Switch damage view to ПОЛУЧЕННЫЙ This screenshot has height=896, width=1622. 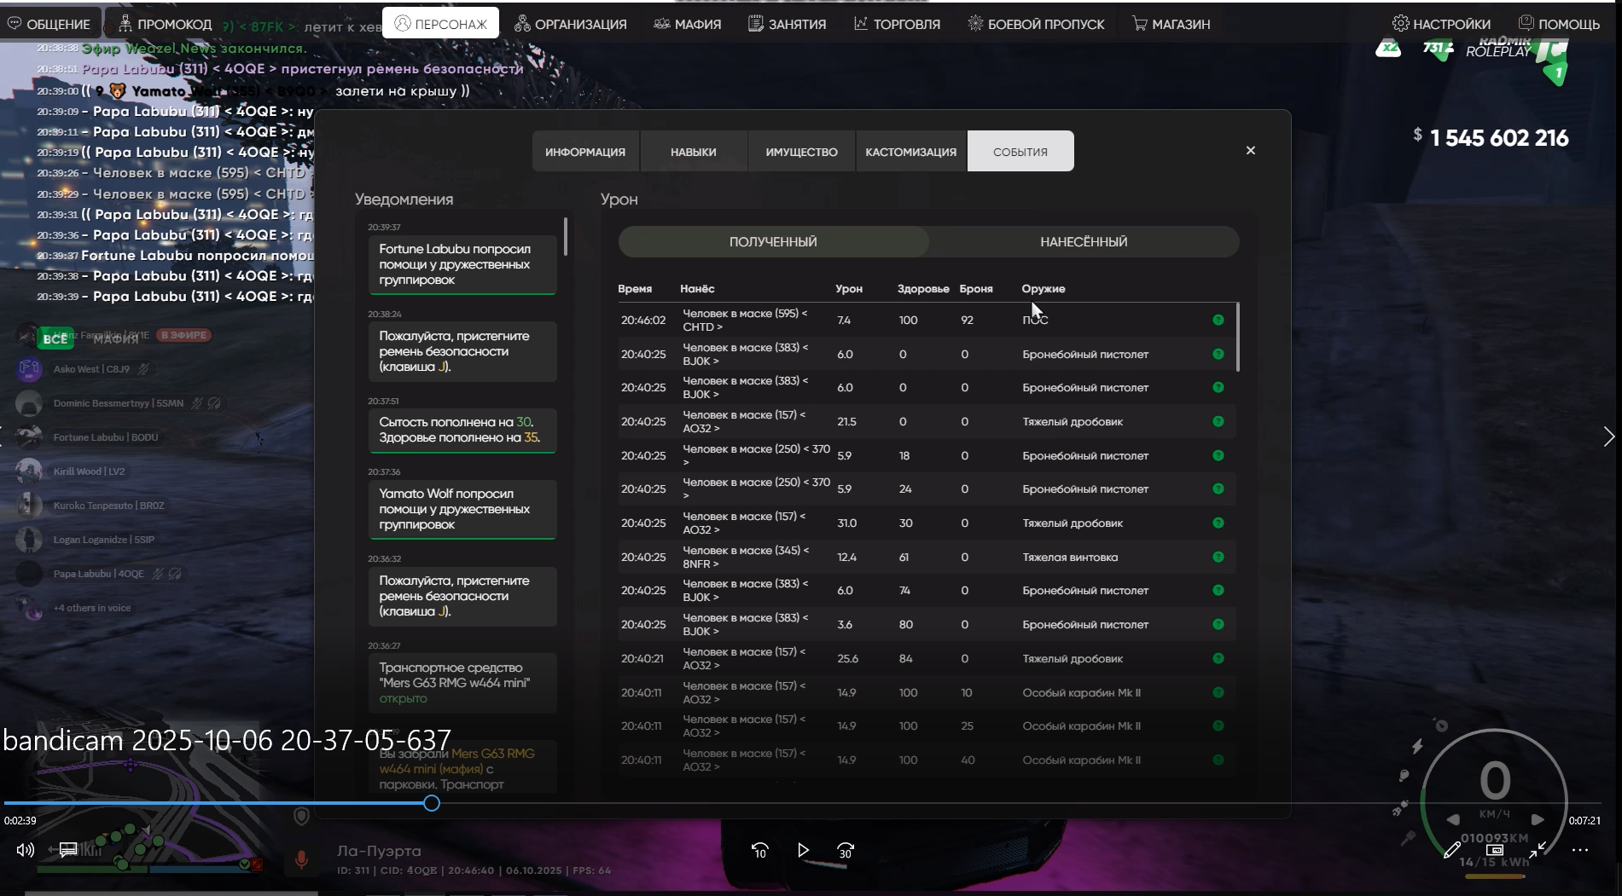pos(773,242)
